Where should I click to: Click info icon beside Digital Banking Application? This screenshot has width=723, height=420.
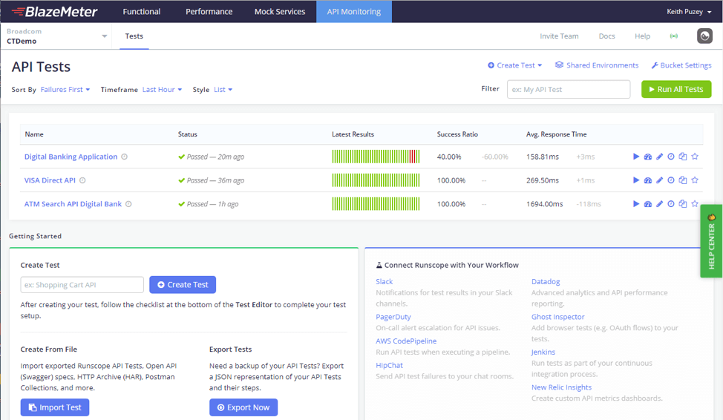(124, 157)
